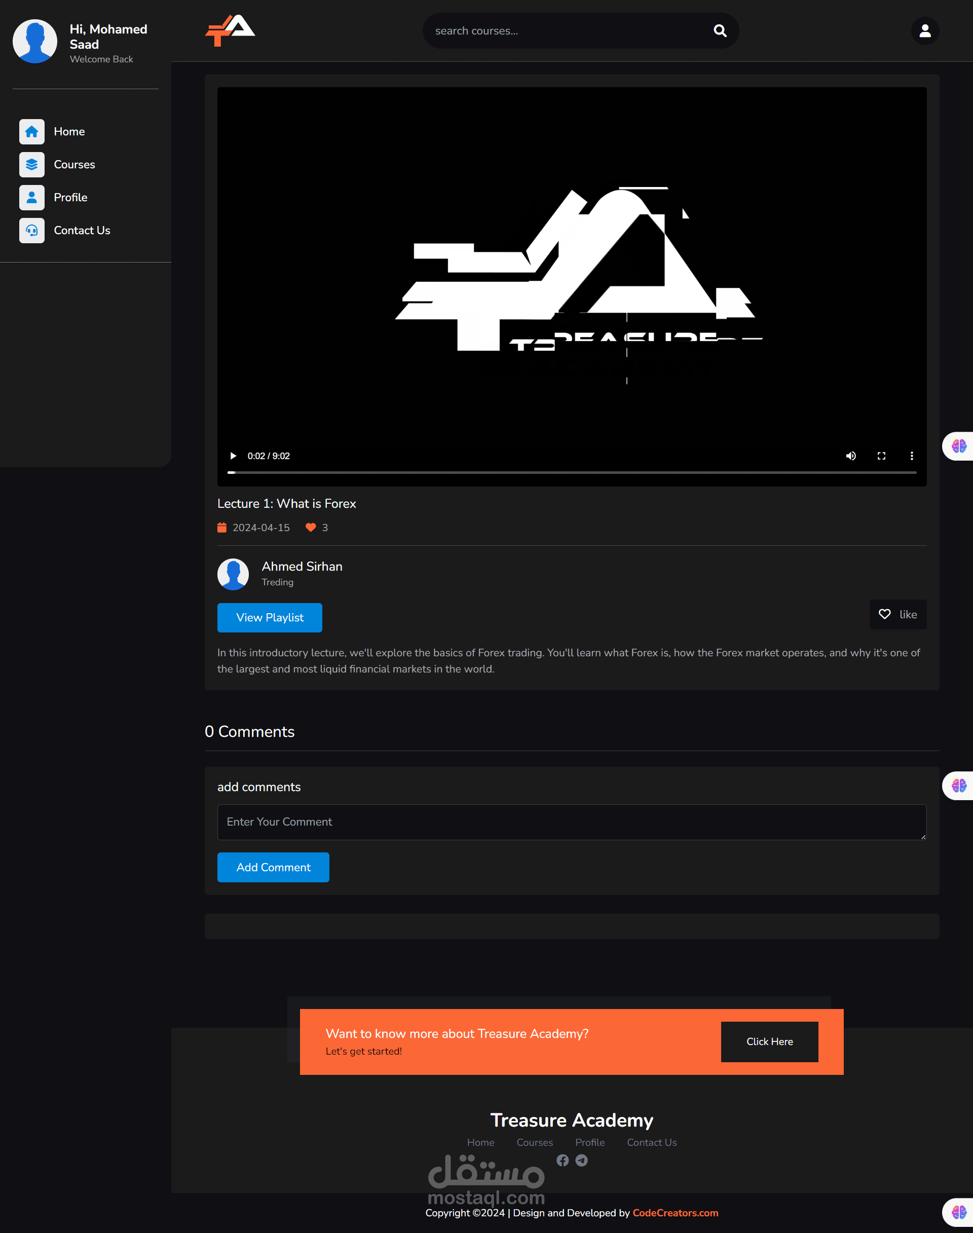Image resolution: width=973 pixels, height=1233 pixels.
Task: Click the Courses layers icon in sidebar
Action: coord(32,165)
